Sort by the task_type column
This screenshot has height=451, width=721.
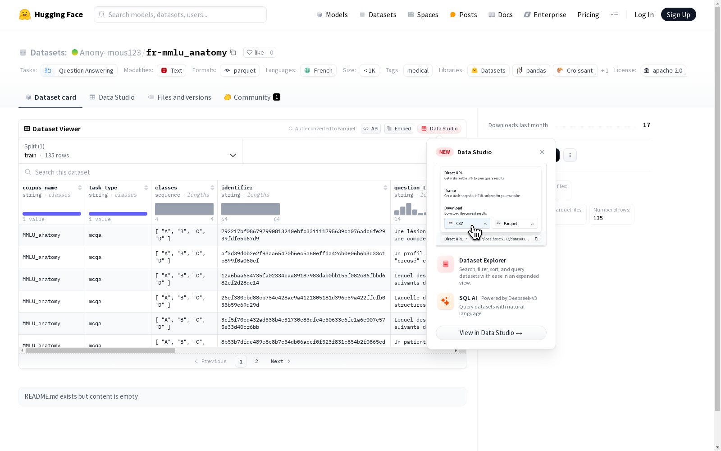click(x=146, y=188)
